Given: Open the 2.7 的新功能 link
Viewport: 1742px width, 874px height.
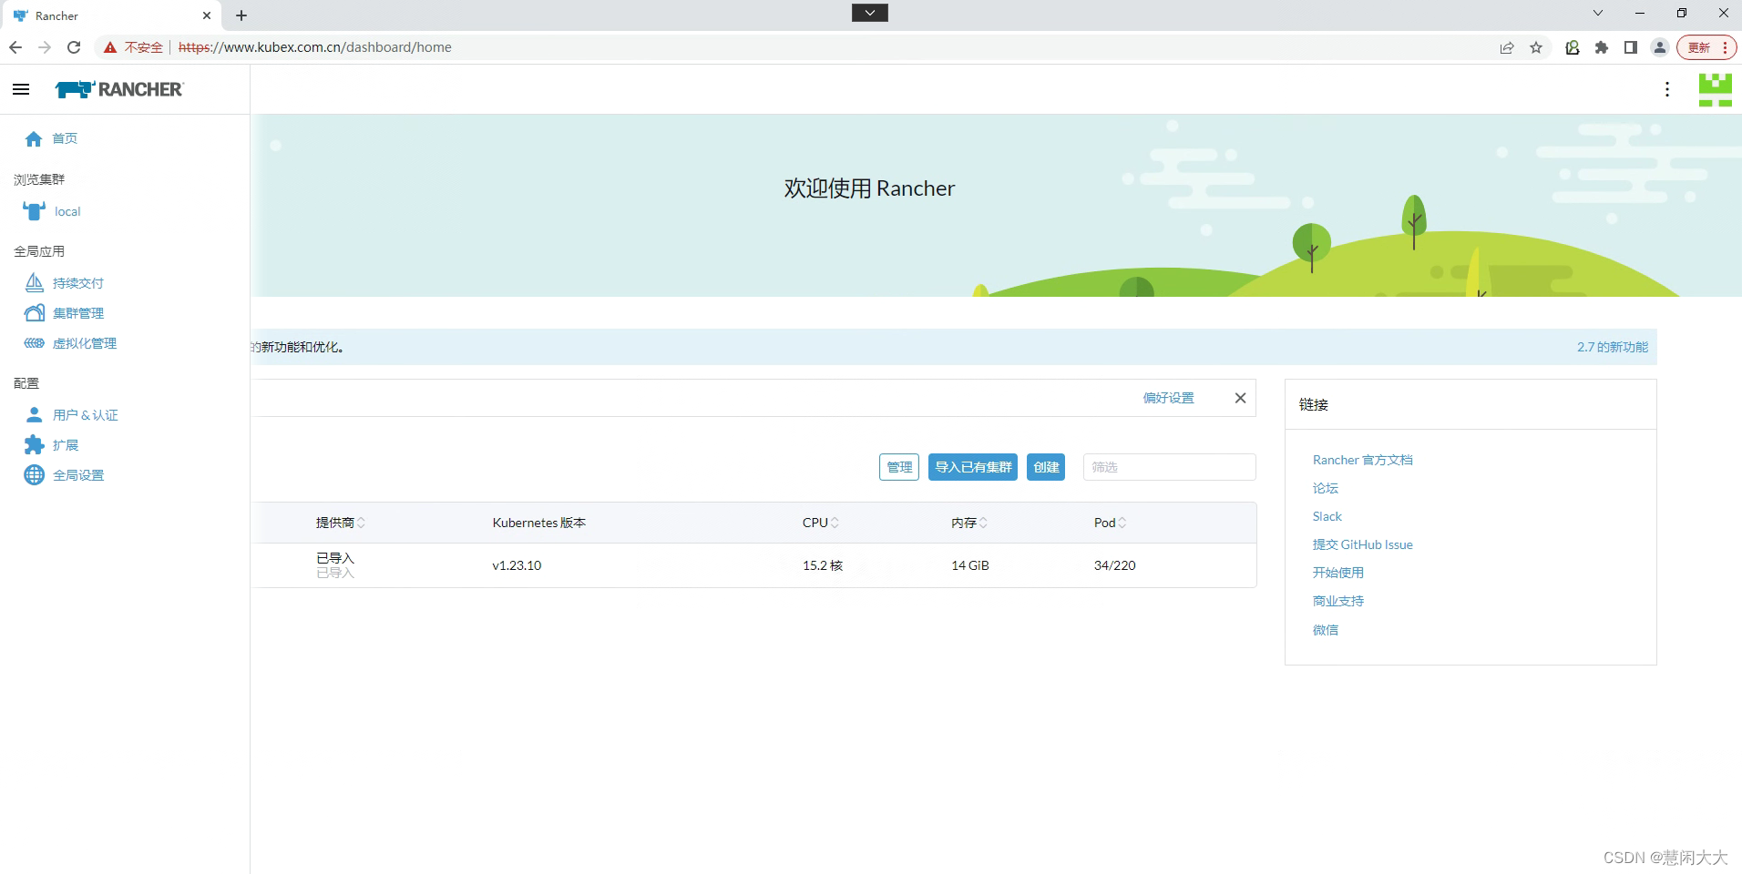Looking at the screenshot, I should click(x=1613, y=347).
